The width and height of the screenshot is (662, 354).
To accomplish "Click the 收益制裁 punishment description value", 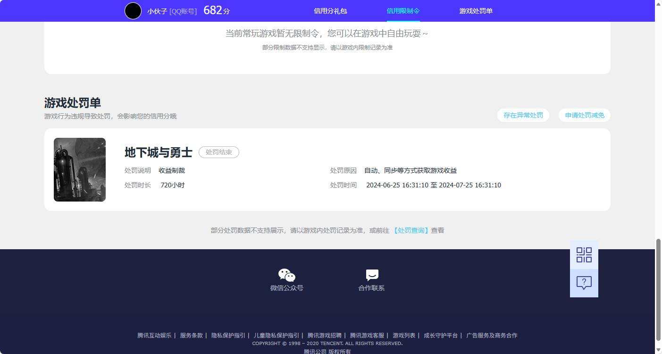I will point(172,170).
